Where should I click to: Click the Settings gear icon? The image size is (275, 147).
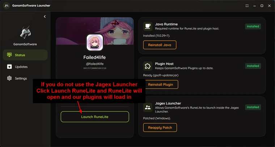[9, 78]
